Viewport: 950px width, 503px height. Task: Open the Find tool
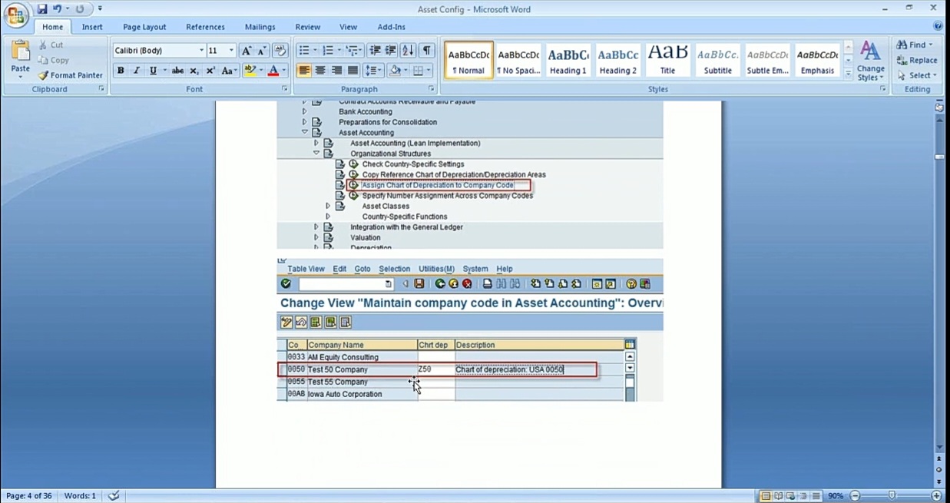coord(915,45)
